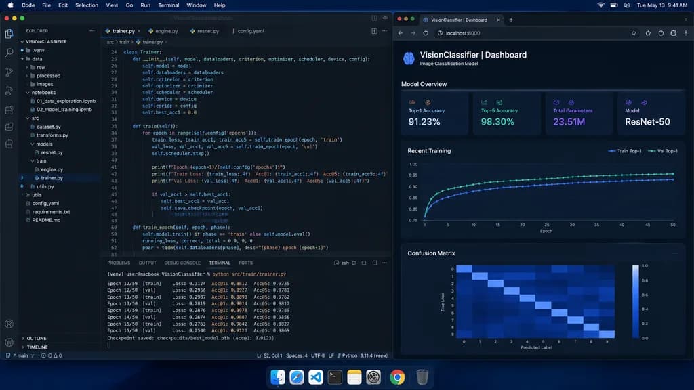The height and width of the screenshot is (390, 694).
Task: Open the Source Control view in the activity bar
Action: 9,72
